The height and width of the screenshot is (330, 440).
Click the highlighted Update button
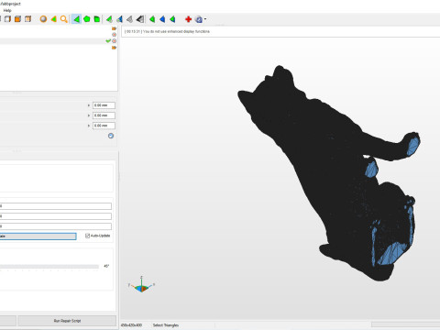click(38, 236)
